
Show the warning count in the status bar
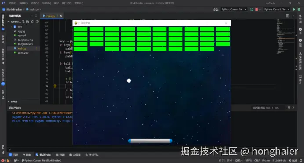[x=9, y=161]
